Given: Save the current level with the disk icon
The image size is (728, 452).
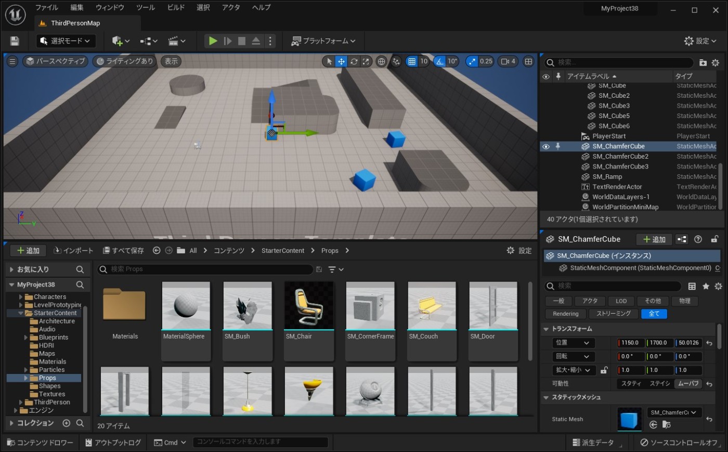Looking at the screenshot, I should point(15,41).
